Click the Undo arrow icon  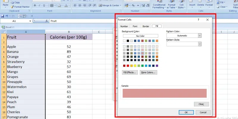point(7,16)
